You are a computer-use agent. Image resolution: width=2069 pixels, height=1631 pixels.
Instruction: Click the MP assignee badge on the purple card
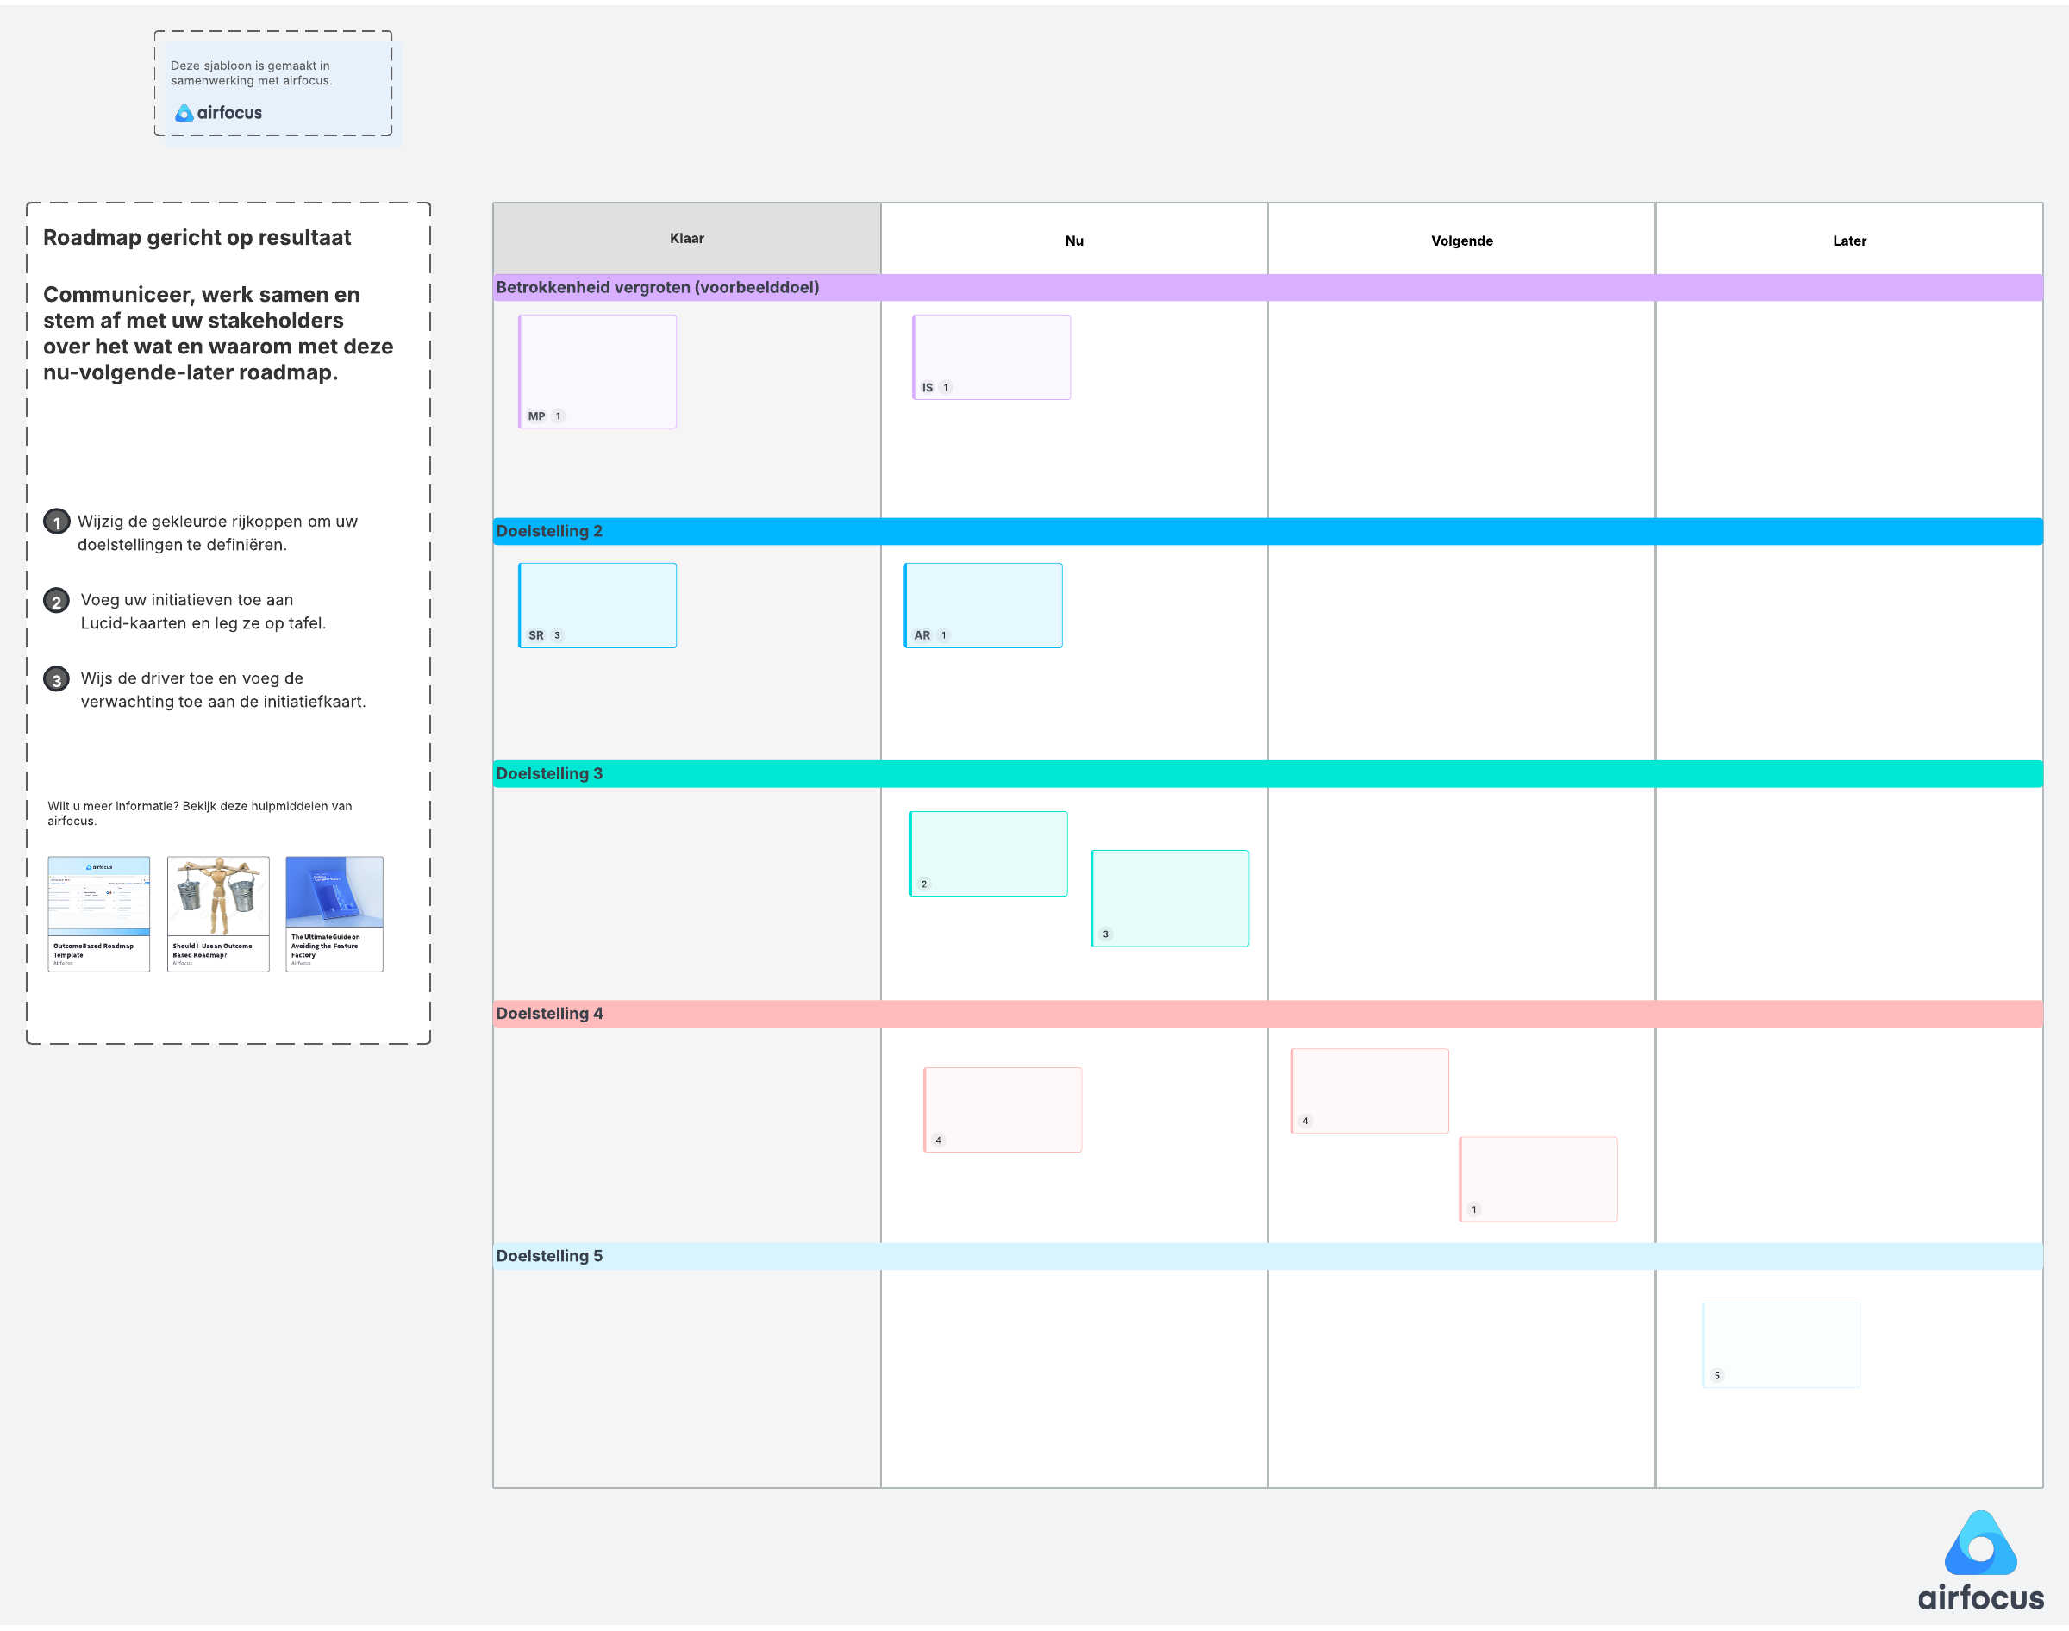coord(536,416)
